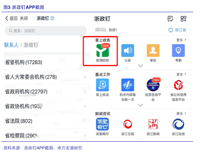Click the add-apps grid icon at top right

click(184, 19)
